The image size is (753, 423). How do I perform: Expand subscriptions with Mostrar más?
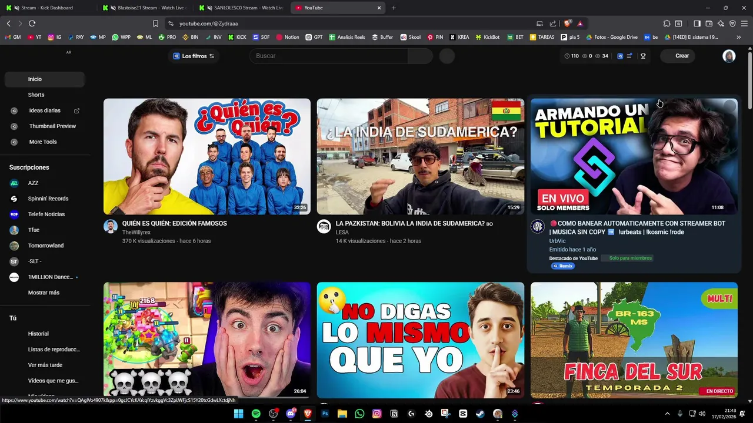[x=45, y=293]
